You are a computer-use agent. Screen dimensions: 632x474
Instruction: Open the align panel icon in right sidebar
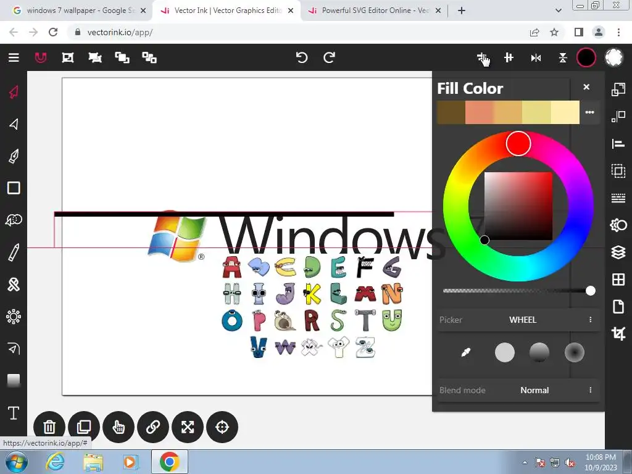pos(618,143)
